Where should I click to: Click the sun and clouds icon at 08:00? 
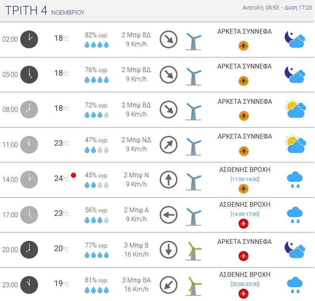(295, 109)
